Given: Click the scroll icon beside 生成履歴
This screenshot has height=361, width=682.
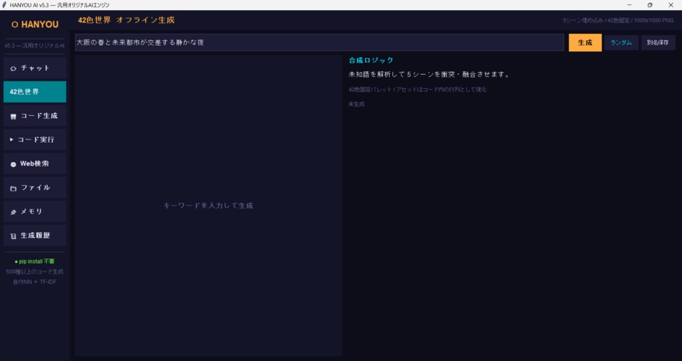Looking at the screenshot, I should 13,236.
